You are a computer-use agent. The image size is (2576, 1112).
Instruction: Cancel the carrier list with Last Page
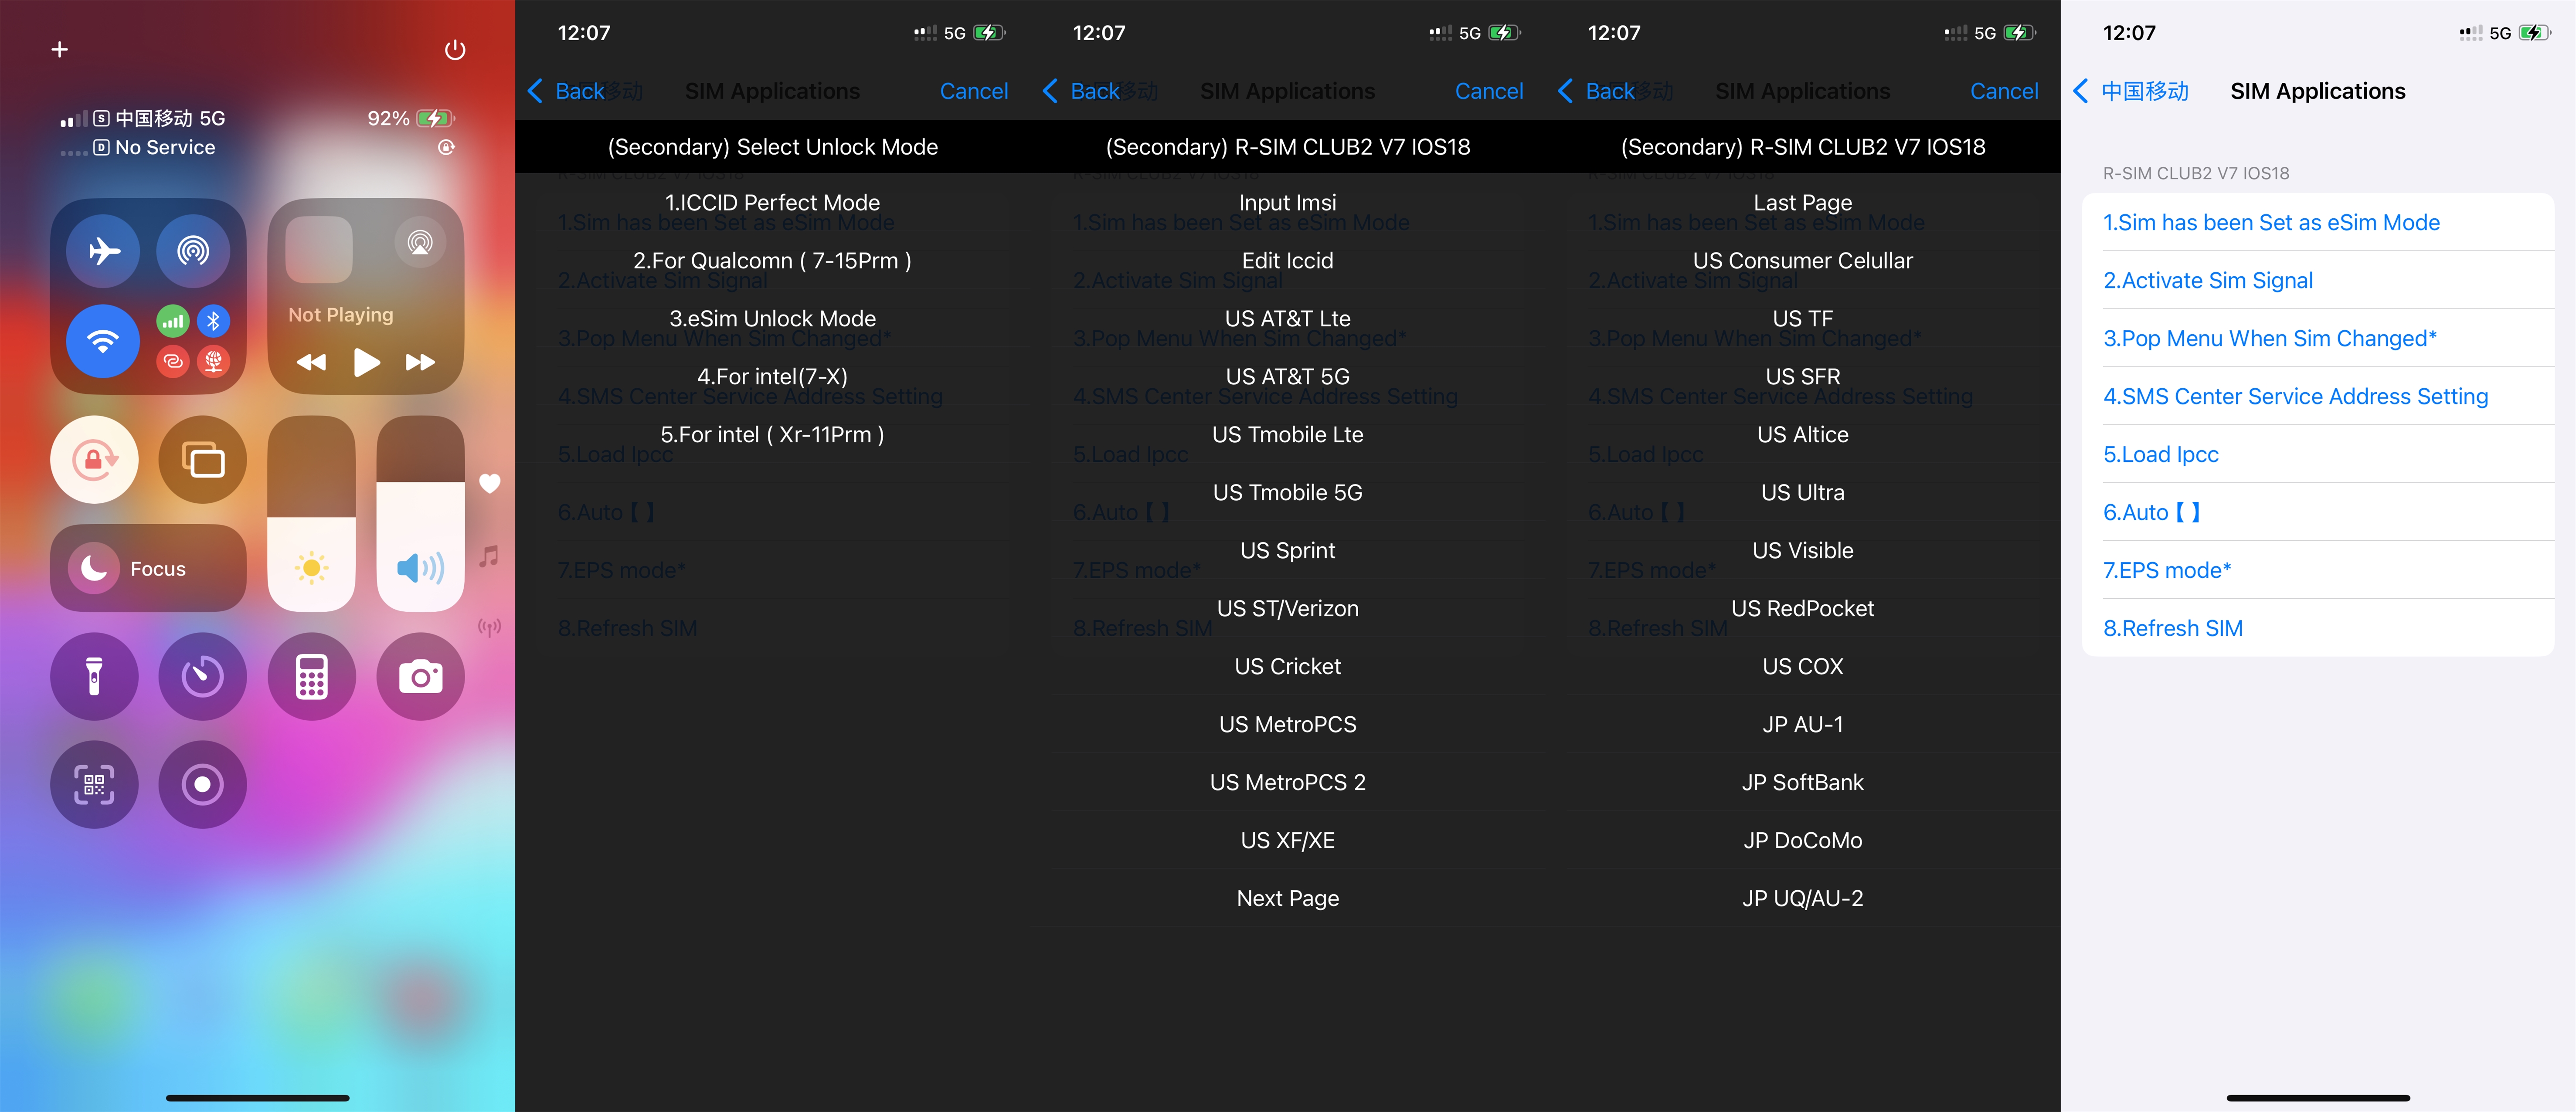pyautogui.click(x=2004, y=91)
